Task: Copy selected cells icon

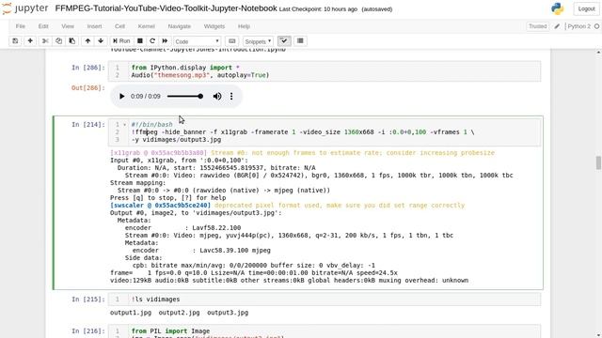Action: (58, 41)
